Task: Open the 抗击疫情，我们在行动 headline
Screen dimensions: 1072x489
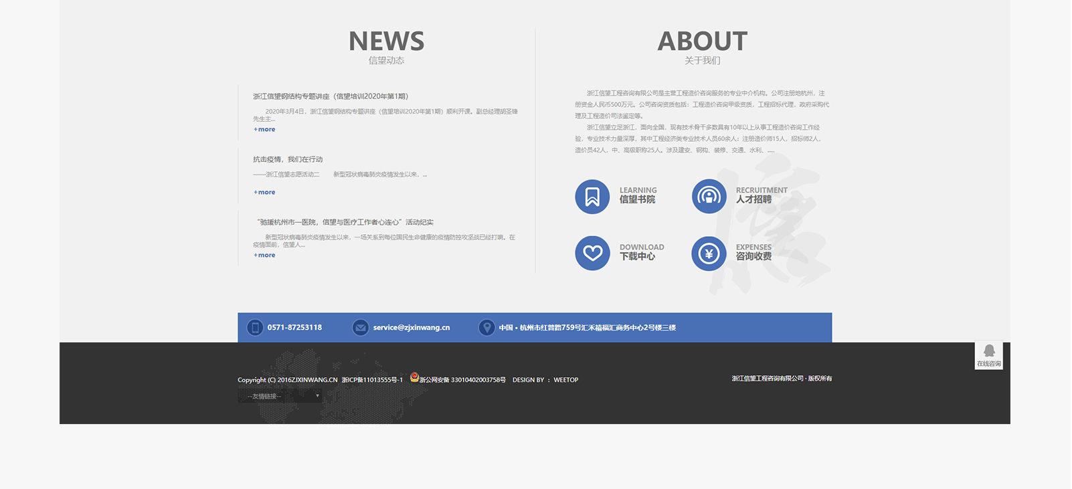Action: click(x=288, y=159)
